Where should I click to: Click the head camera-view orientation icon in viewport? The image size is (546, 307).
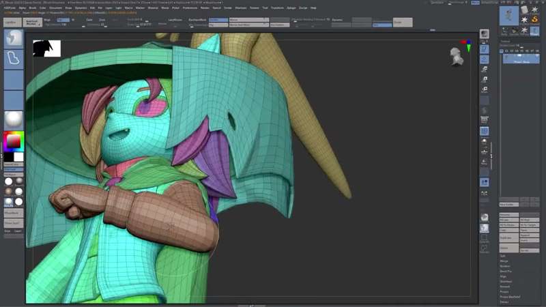[457, 57]
